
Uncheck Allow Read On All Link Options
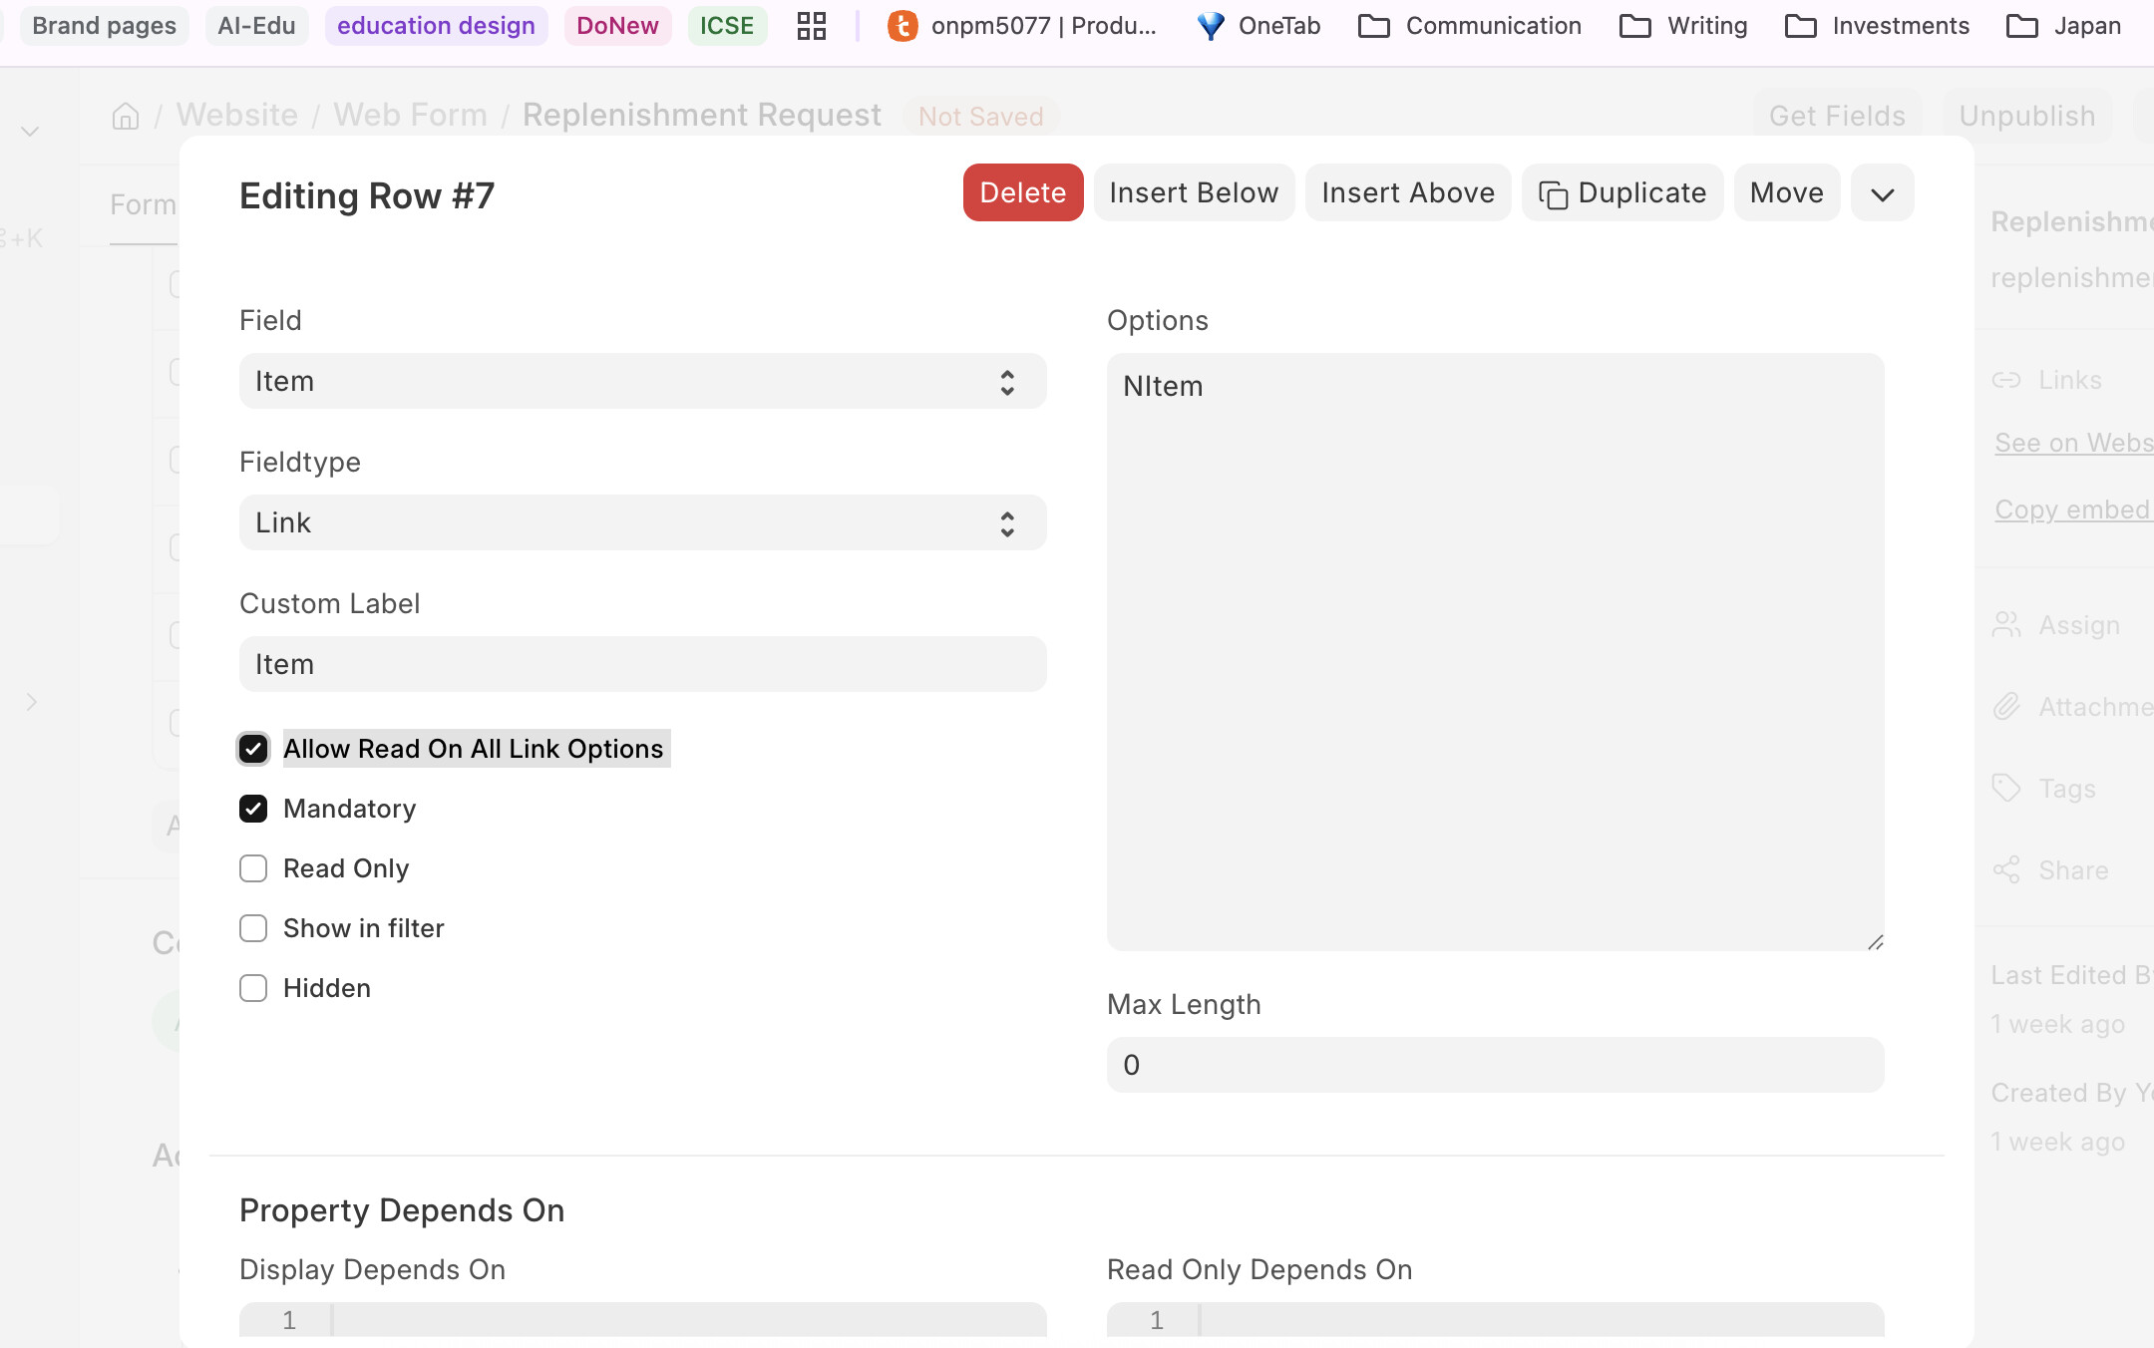click(253, 749)
